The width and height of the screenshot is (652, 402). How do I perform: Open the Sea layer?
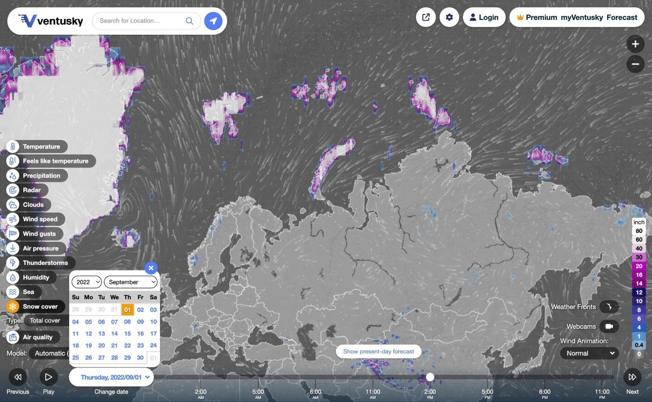coord(24,292)
